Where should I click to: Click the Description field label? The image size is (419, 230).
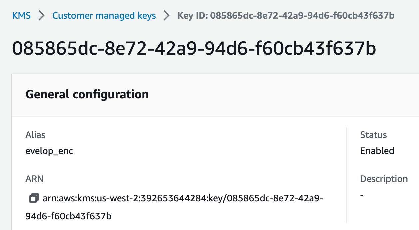tap(384, 179)
